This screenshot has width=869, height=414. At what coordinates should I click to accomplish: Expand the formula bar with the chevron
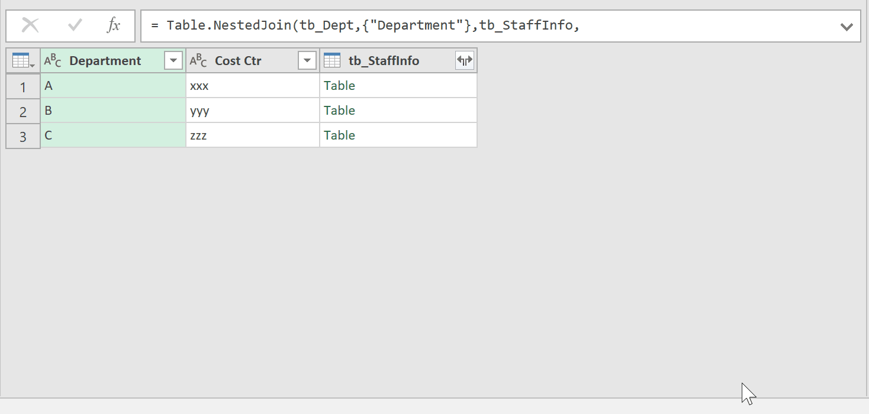847,27
